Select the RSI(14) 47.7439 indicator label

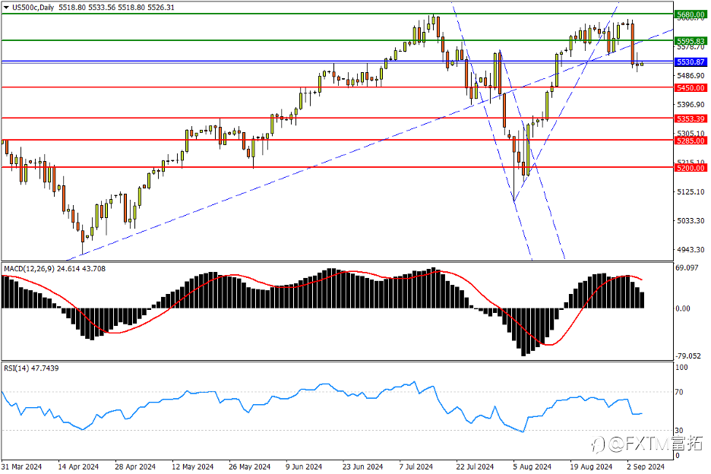[x=31, y=368]
